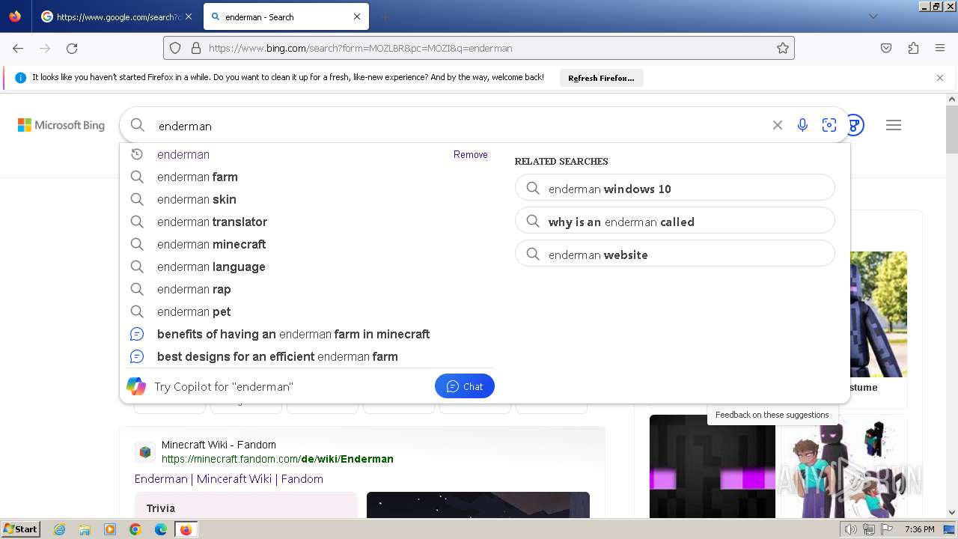Open the purple-eyed enderman face image
Screen dimensions: 958x539
pos(713,466)
